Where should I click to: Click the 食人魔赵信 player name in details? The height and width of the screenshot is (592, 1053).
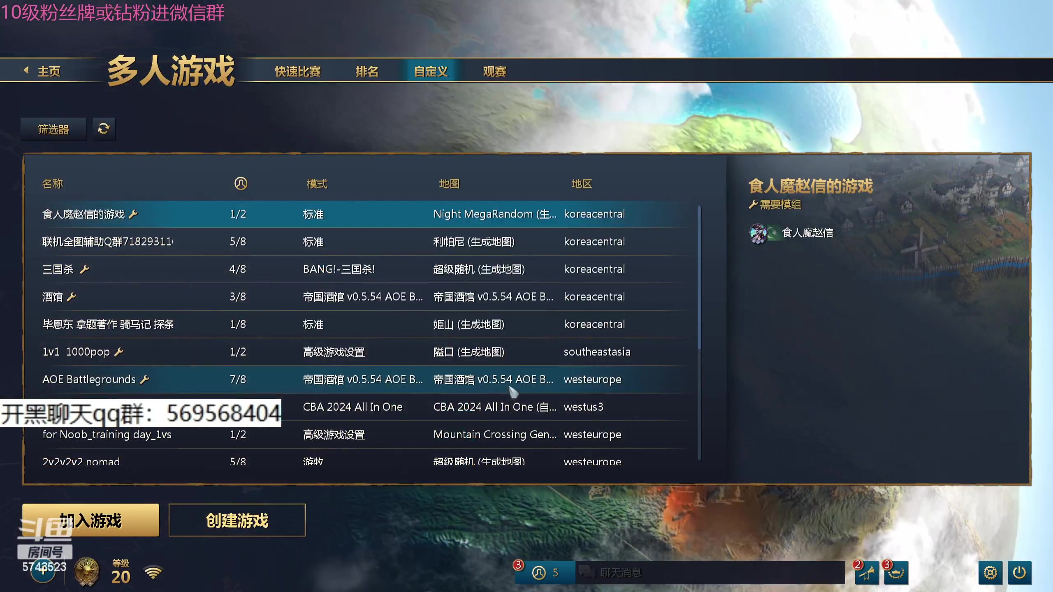807,233
